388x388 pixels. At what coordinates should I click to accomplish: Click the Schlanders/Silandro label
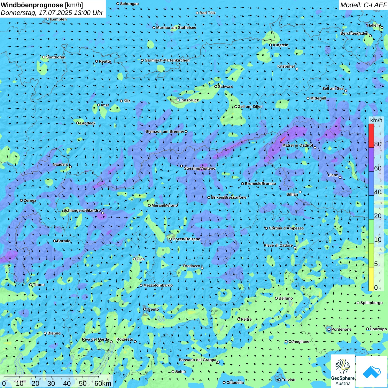[82, 210]
